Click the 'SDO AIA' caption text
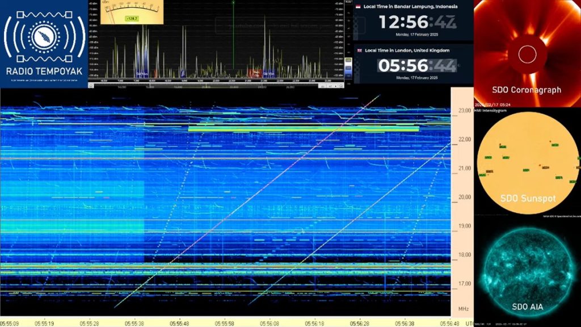The width and height of the screenshot is (581, 327). 528,307
